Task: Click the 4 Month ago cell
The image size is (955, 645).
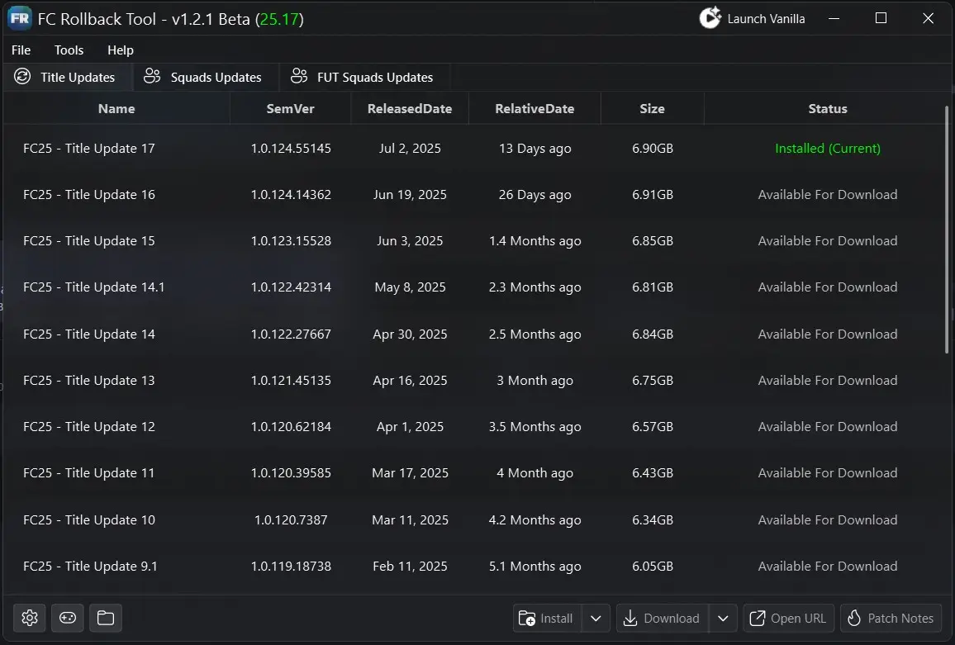Action: 535,472
